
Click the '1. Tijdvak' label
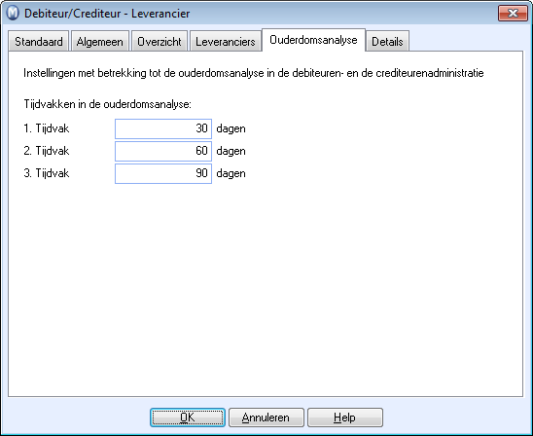tap(47, 128)
